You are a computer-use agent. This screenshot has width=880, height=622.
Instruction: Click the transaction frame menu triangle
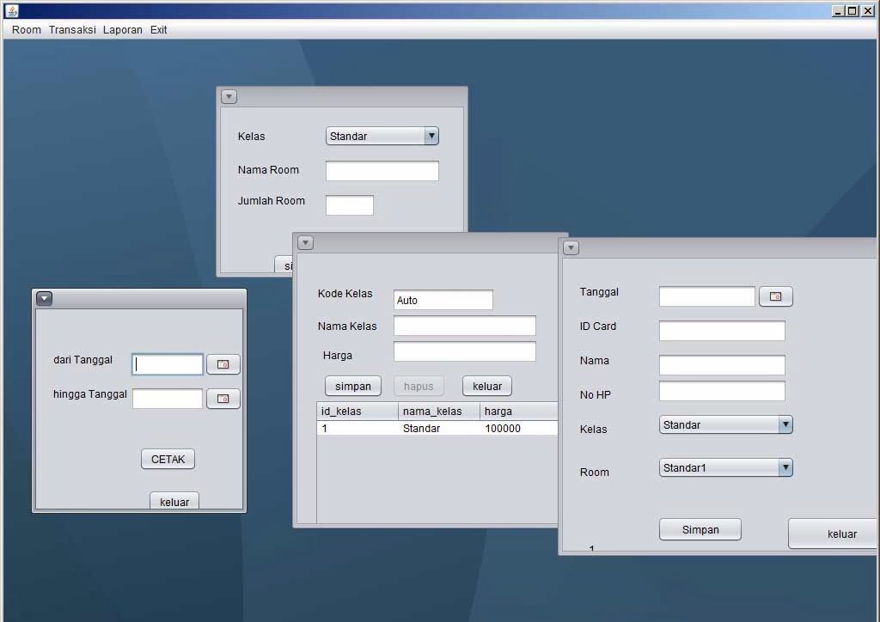coord(571,247)
